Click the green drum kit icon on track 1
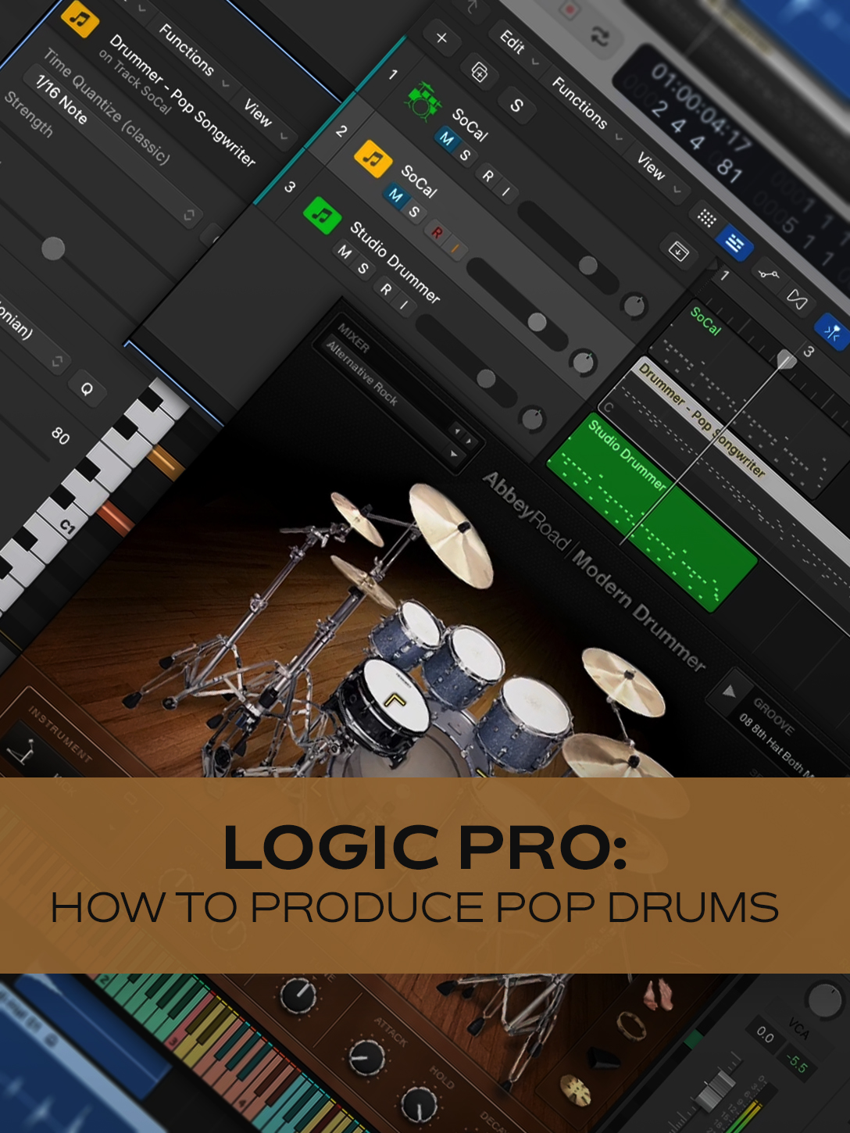 pos(422,101)
